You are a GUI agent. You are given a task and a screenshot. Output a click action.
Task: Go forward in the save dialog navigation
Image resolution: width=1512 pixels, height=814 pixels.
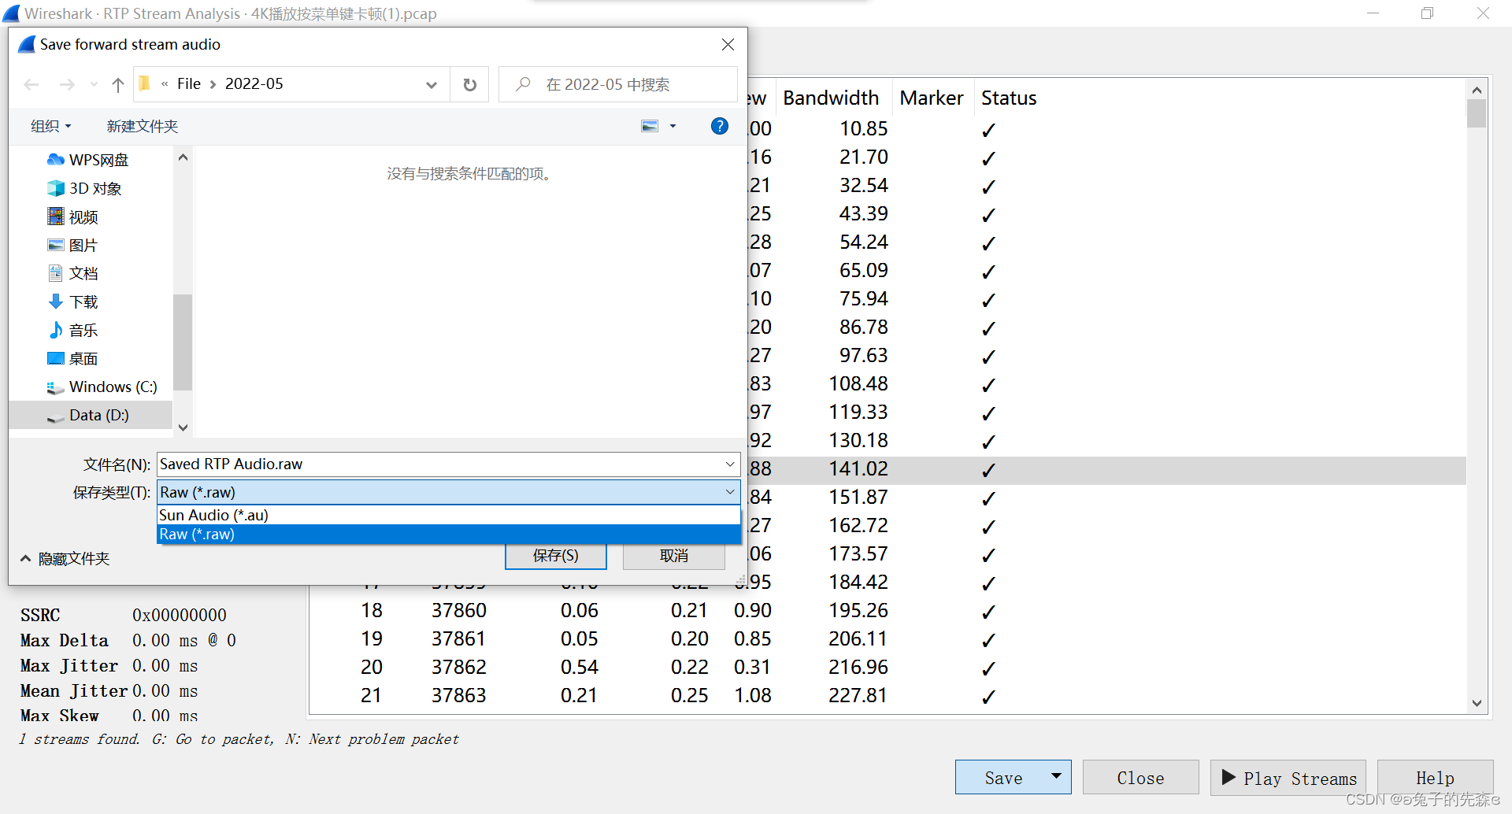click(x=67, y=84)
